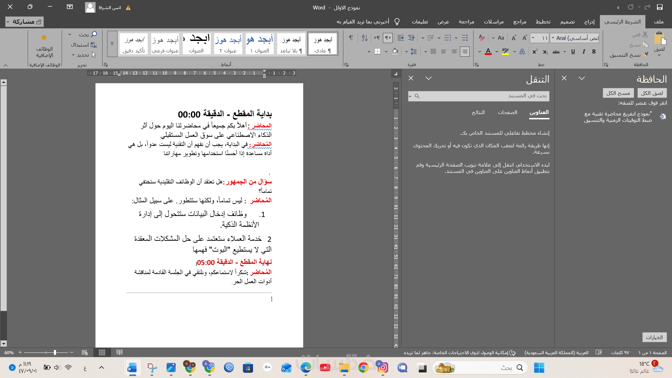672x378 pixels.
Task: Toggle Bold formatting
Action: (x=594, y=52)
